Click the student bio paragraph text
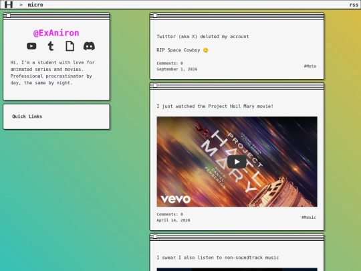The image size is (361, 271). coord(53,72)
